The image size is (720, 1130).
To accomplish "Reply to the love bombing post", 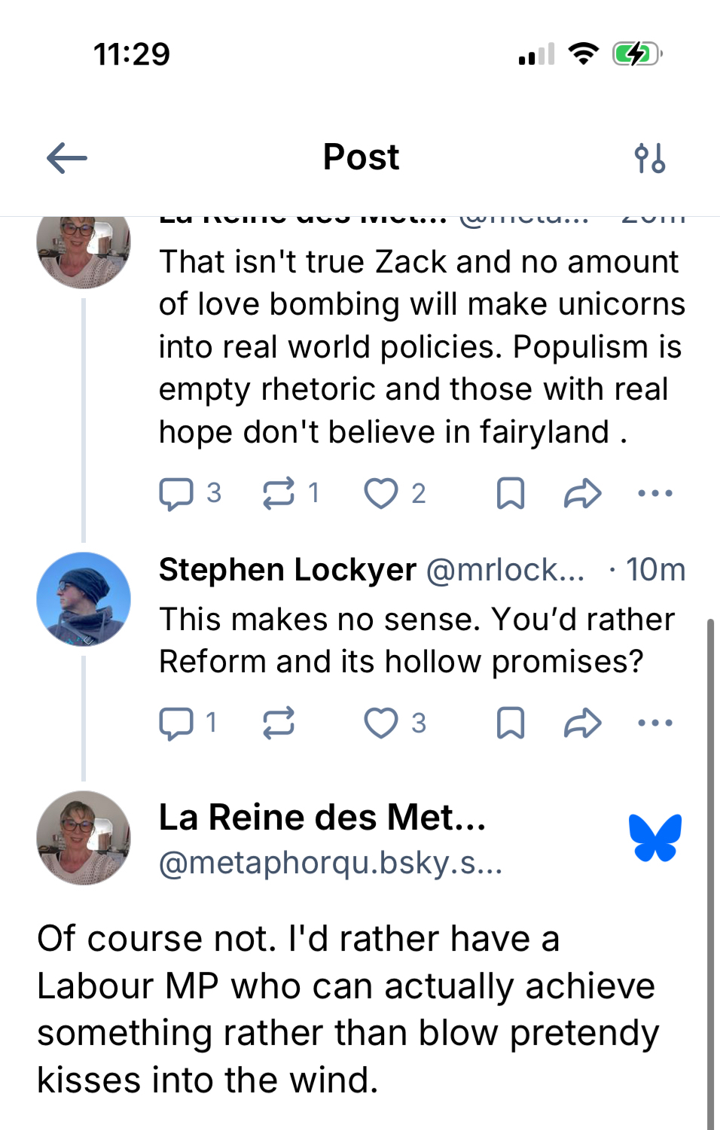I will pyautogui.click(x=176, y=494).
